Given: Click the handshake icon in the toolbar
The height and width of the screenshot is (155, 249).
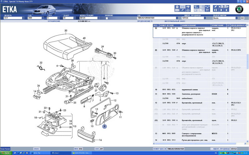Looking at the screenshot, I should [x=188, y=7].
